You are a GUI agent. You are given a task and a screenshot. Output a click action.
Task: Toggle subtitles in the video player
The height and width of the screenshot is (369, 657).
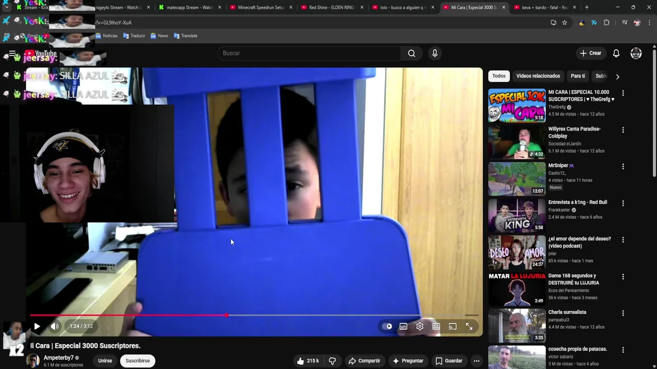403,326
